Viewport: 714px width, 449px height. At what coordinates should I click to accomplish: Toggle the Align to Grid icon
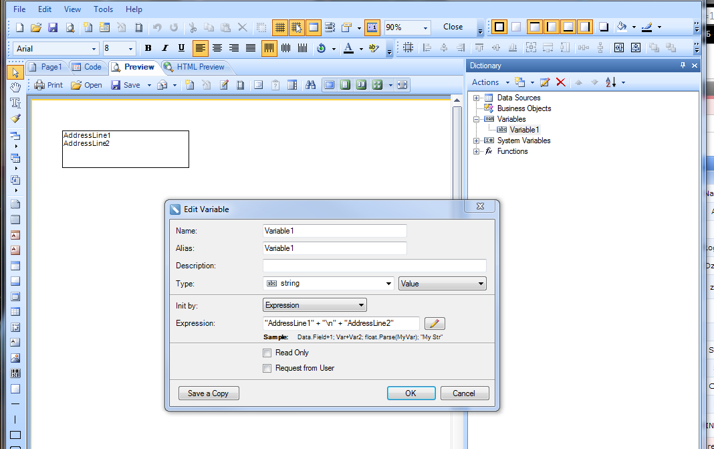[x=296, y=27]
